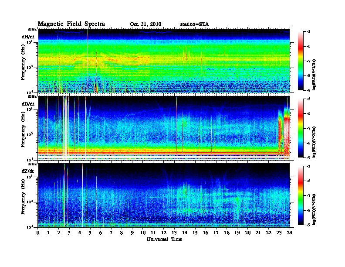Click hour tick label 12 on time axis
Image resolution: width=345 pixels, height=267 pixels.
tap(164, 233)
